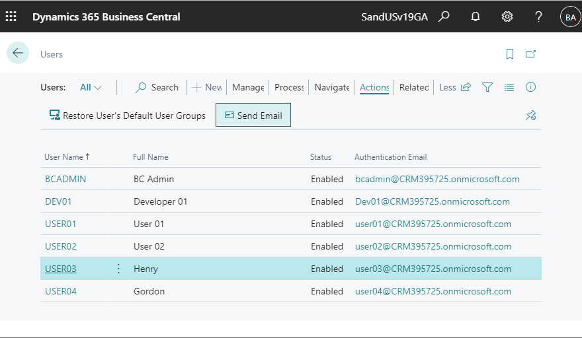This screenshot has height=338, width=582.
Task: Show more options for USER03 row
Action: pos(118,269)
